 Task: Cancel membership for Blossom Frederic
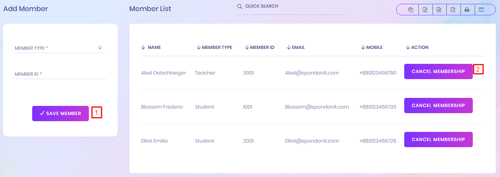point(438,106)
